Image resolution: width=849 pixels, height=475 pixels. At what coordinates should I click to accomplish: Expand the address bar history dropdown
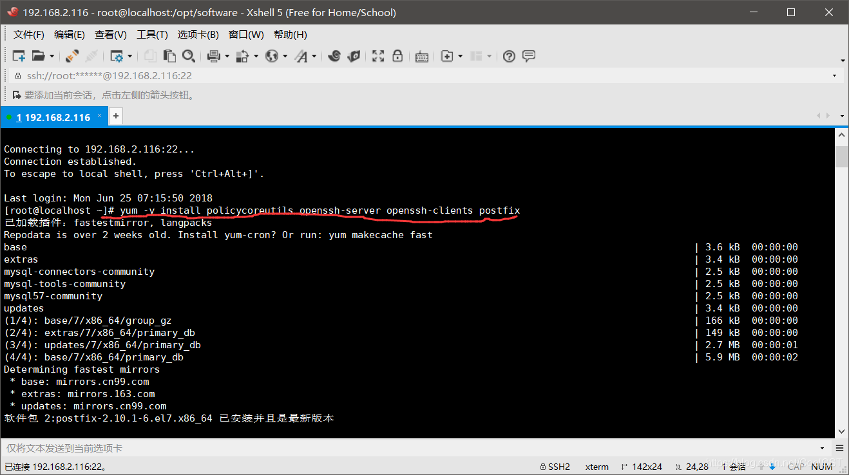(x=835, y=76)
